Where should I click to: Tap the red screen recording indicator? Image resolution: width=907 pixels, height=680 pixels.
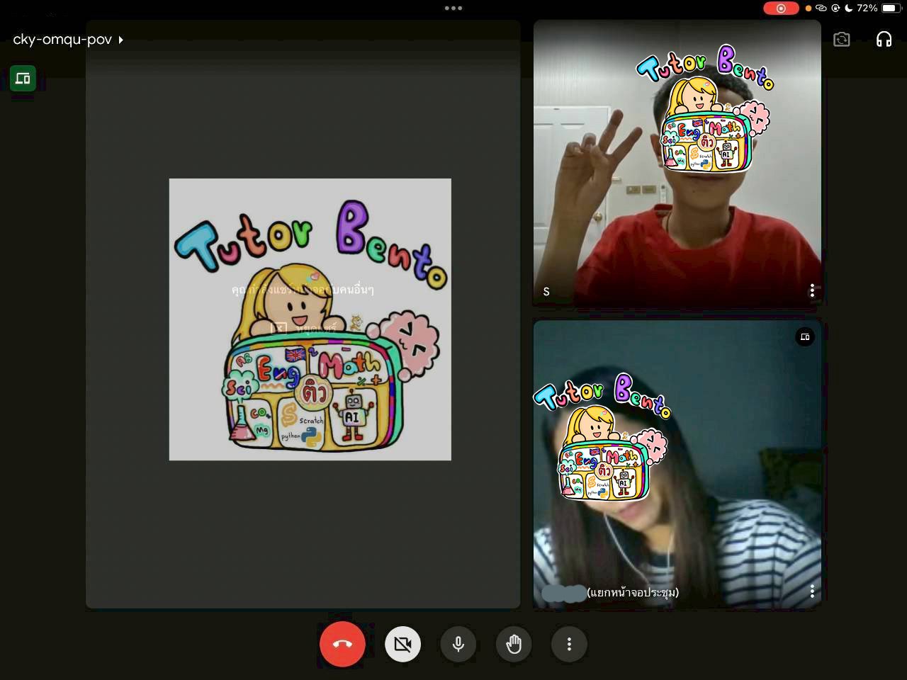[x=781, y=8]
